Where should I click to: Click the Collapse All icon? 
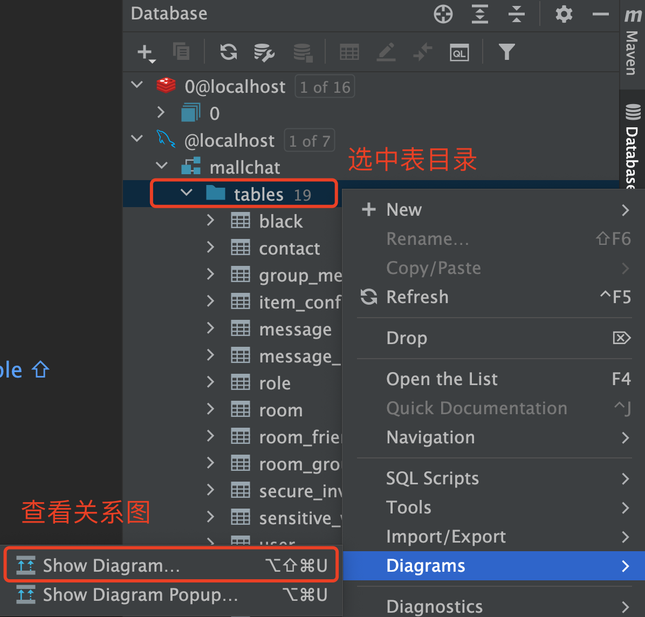516,15
